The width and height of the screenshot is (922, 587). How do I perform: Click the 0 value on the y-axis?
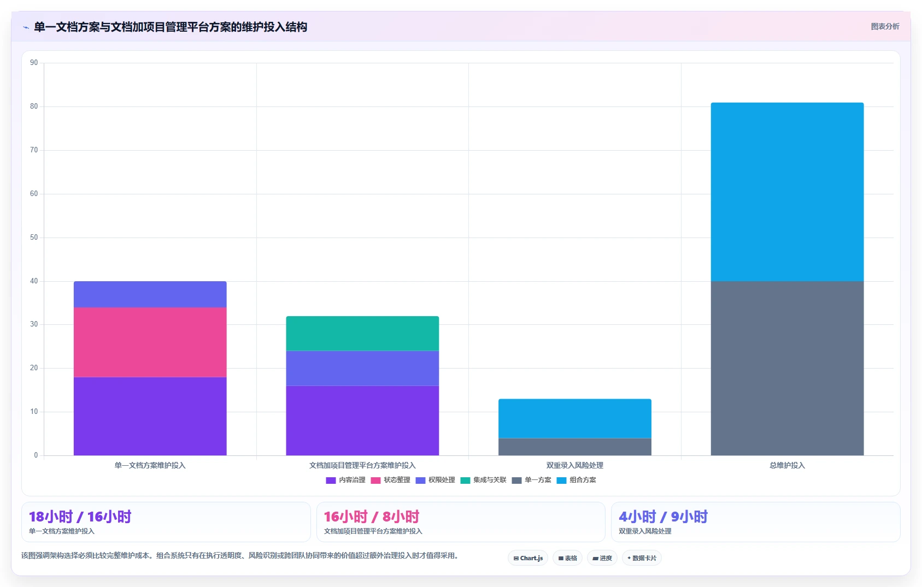[36, 455]
